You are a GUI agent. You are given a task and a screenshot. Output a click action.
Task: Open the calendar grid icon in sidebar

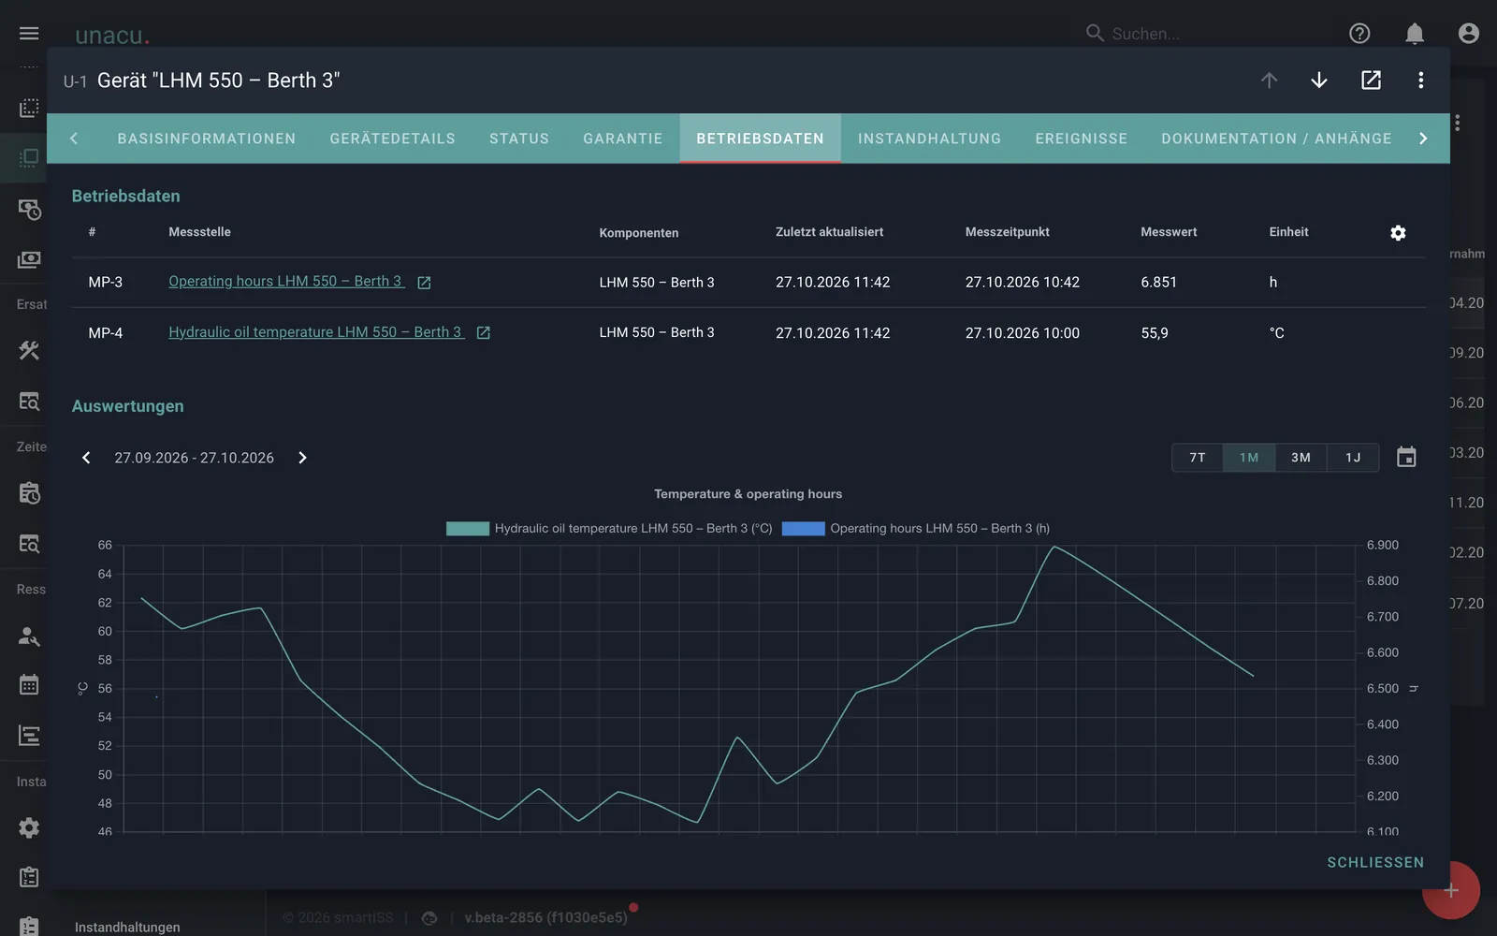point(29,685)
